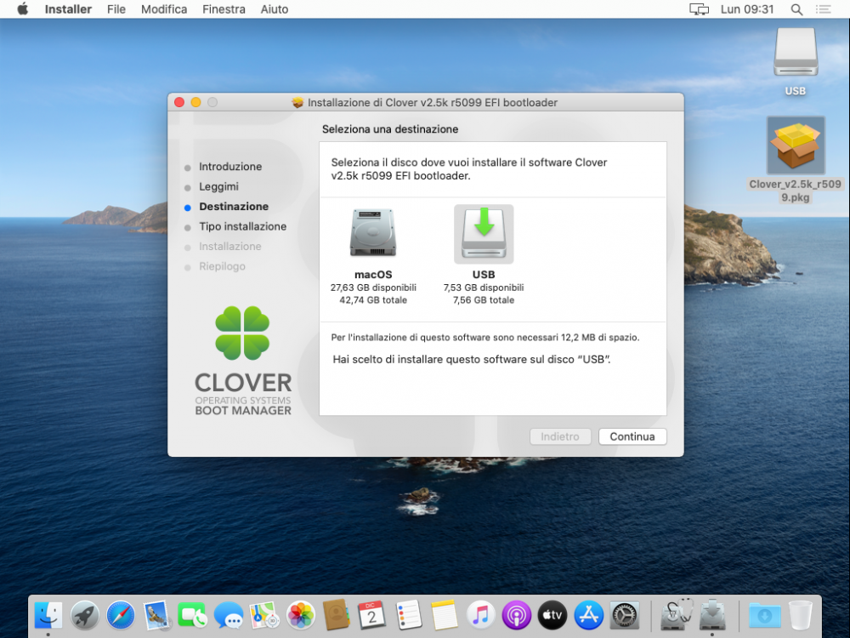This screenshot has width=850, height=638.
Task: Select the Clover_v2.5k_r5099.pkg desktop file
Action: coord(796,145)
